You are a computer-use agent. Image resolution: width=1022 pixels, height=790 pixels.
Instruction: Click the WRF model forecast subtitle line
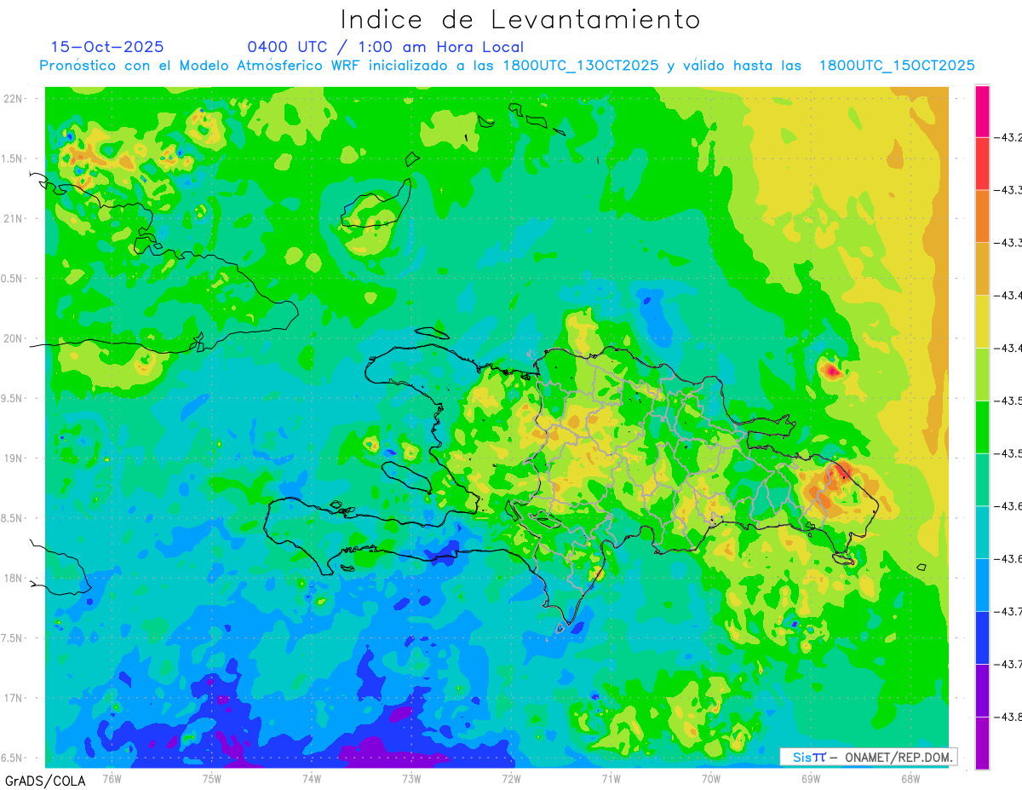click(507, 66)
